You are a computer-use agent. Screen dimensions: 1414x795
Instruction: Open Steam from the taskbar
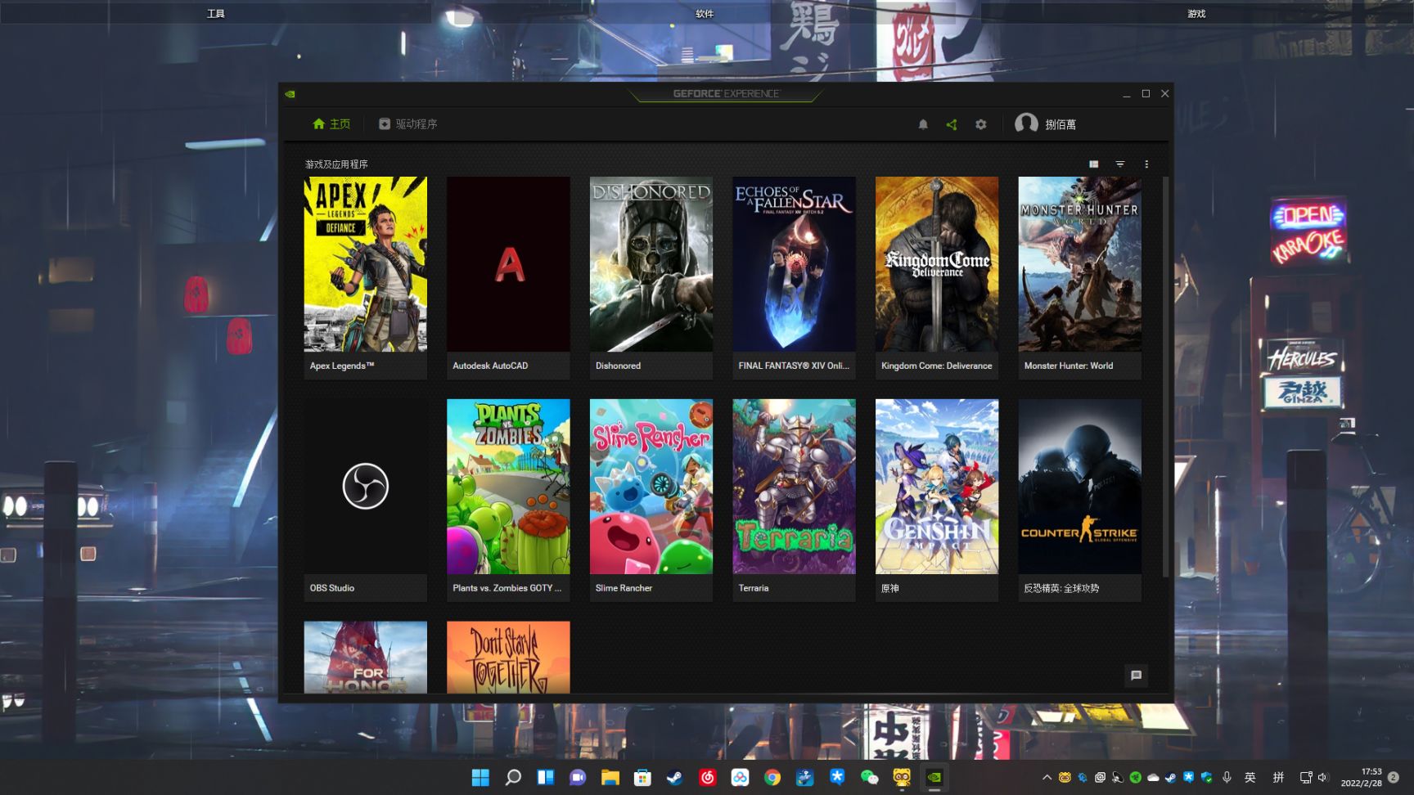click(x=675, y=777)
